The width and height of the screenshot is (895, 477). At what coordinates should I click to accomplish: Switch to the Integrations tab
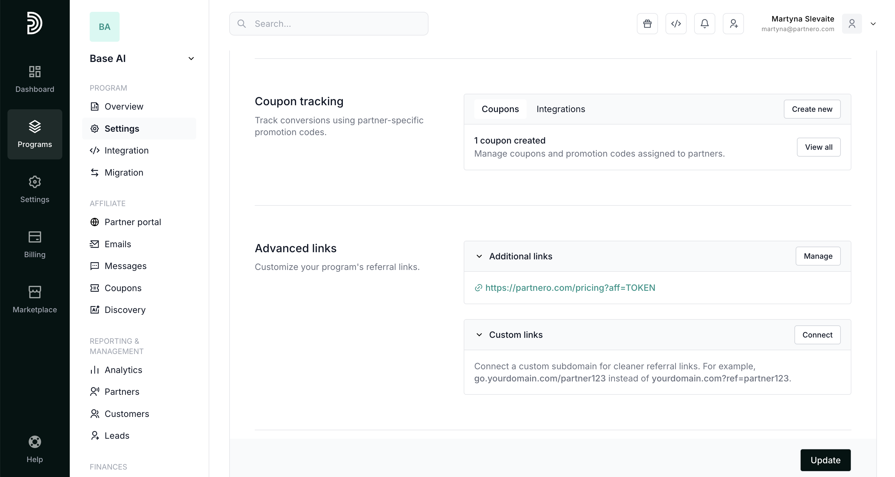point(561,109)
